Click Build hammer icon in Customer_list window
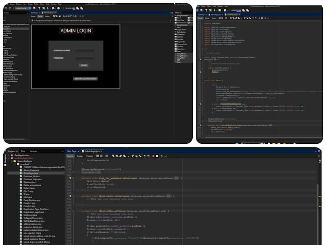The image size is (326, 245). pos(206,10)
